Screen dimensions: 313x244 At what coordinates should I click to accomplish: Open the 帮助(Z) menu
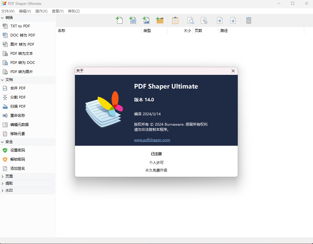[74, 11]
